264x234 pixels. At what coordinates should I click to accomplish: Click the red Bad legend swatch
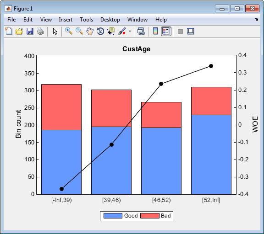150,216
